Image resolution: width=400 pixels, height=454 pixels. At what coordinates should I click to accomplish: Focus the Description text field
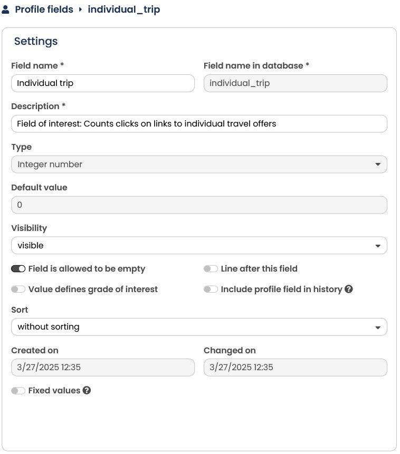tap(199, 124)
